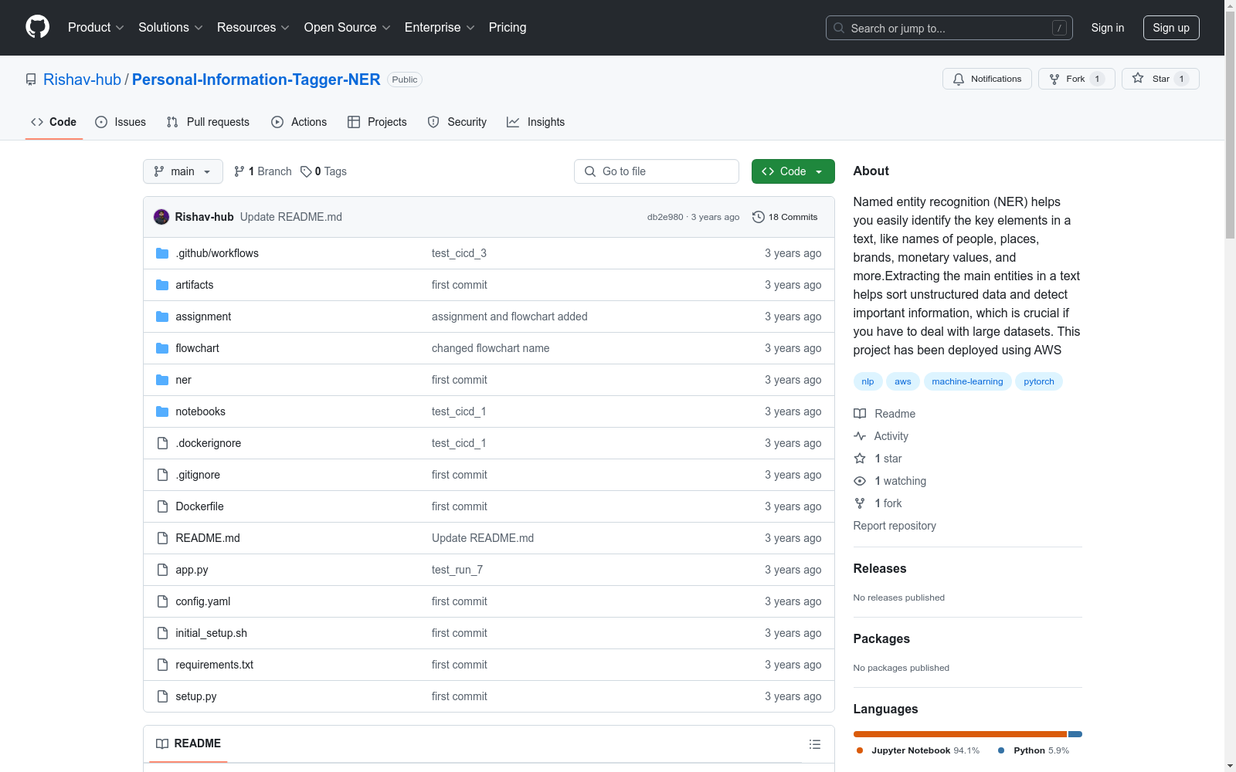Switch to the Pull requests tab

click(x=208, y=122)
